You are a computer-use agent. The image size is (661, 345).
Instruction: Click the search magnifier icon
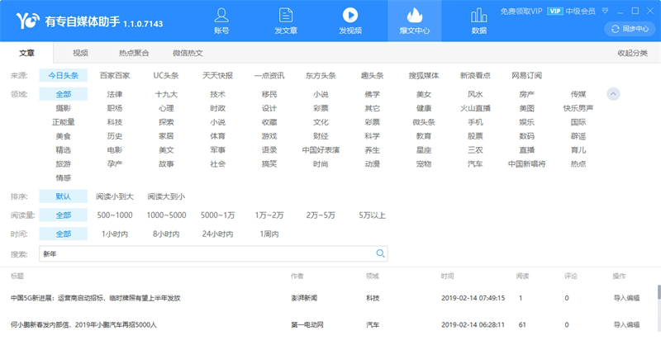click(380, 253)
